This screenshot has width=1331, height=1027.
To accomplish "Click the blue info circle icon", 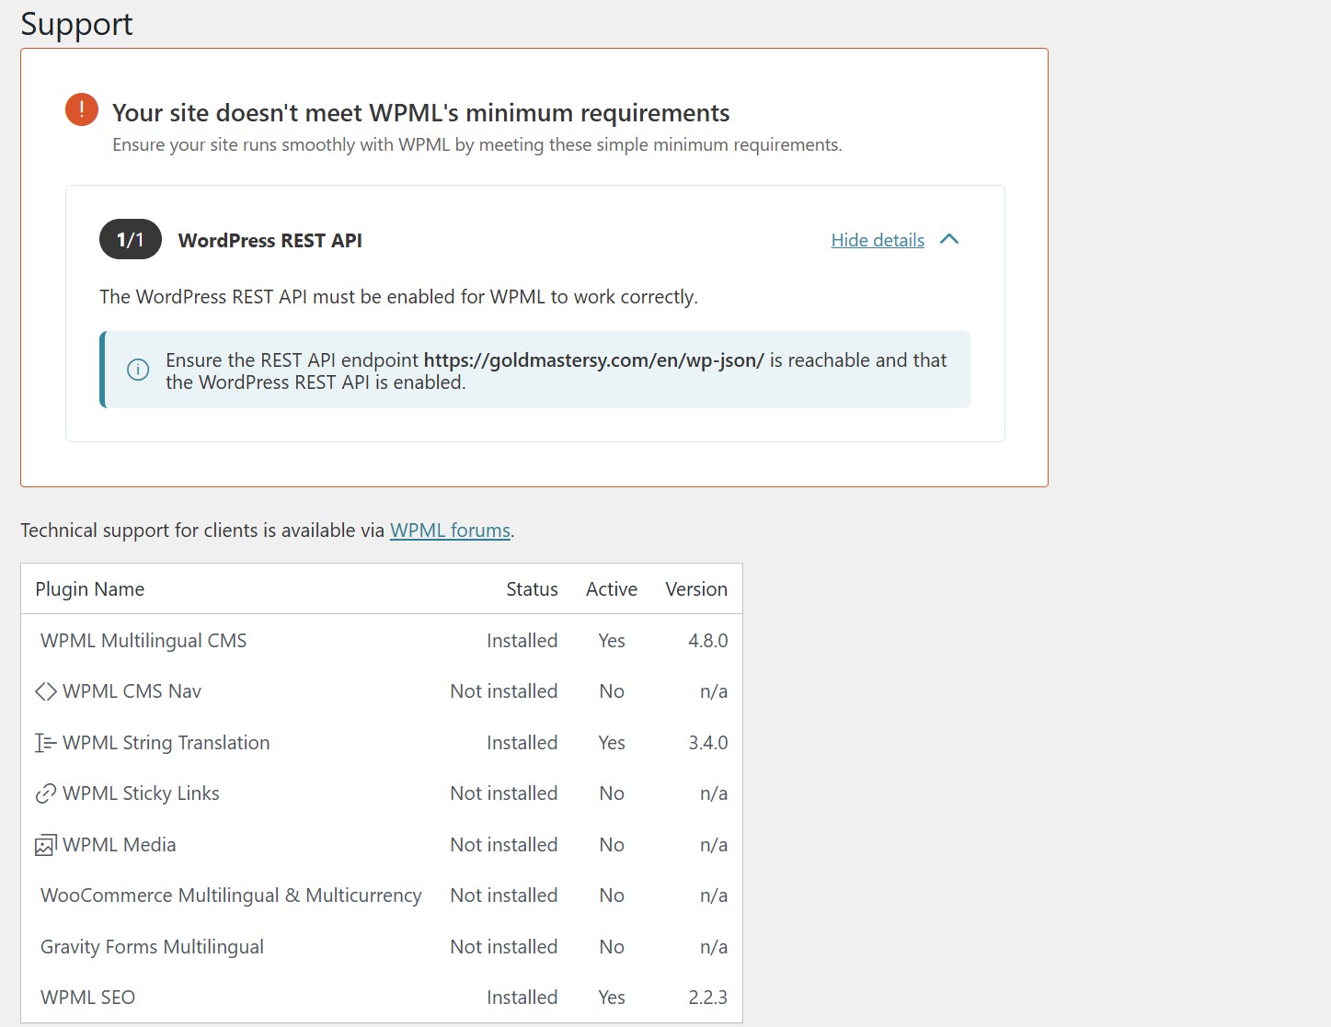I will click(138, 370).
